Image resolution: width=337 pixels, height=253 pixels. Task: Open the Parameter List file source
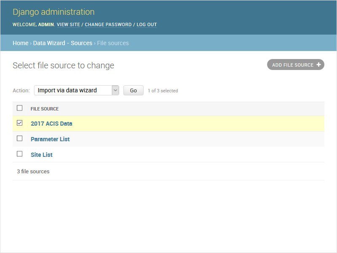(50, 139)
